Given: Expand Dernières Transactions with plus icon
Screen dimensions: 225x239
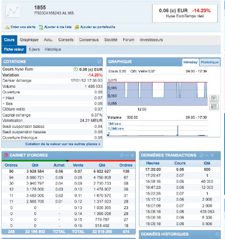Looking at the screenshot, I should [212, 155].
